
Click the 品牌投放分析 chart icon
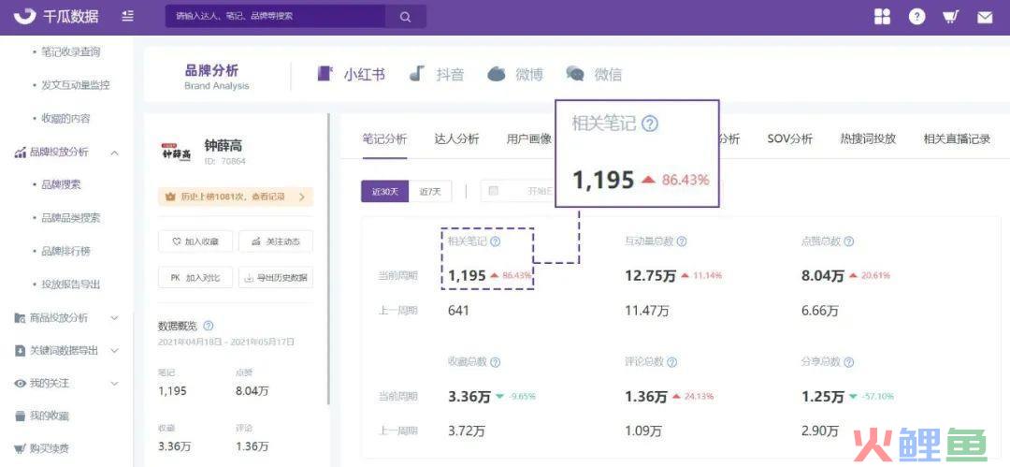pos(20,153)
